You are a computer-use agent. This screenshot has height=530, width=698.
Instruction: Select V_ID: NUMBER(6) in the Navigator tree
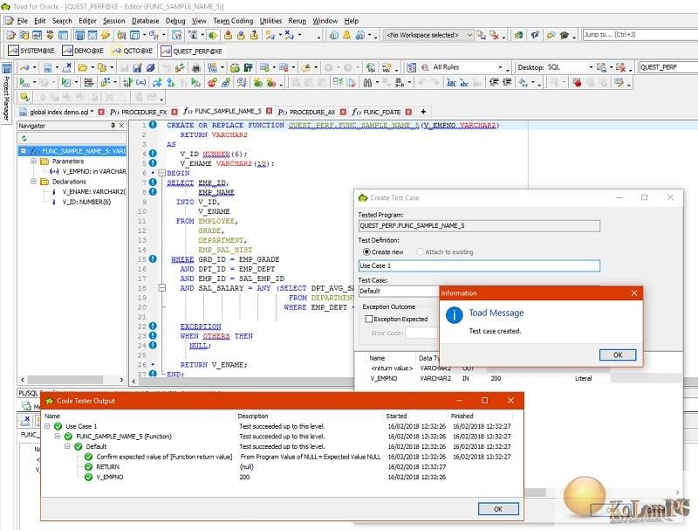pos(86,202)
